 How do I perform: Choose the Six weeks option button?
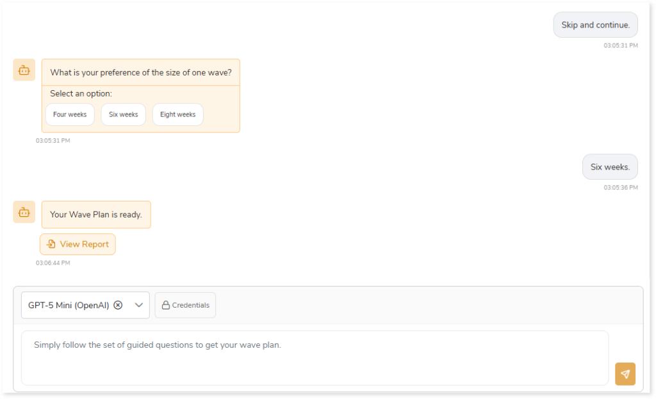123,115
